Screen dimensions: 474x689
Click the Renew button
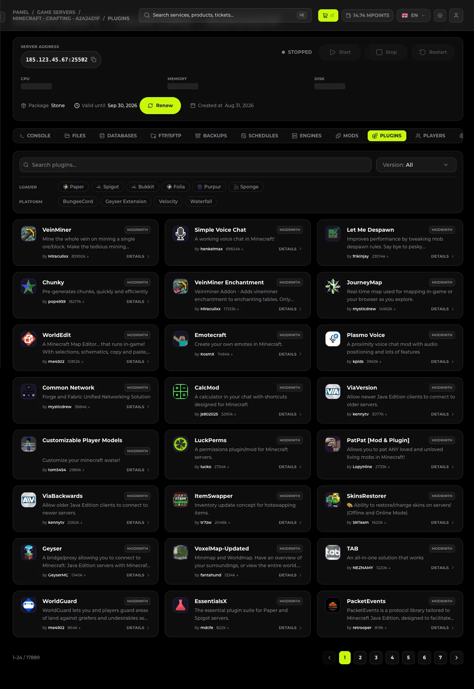(x=160, y=106)
